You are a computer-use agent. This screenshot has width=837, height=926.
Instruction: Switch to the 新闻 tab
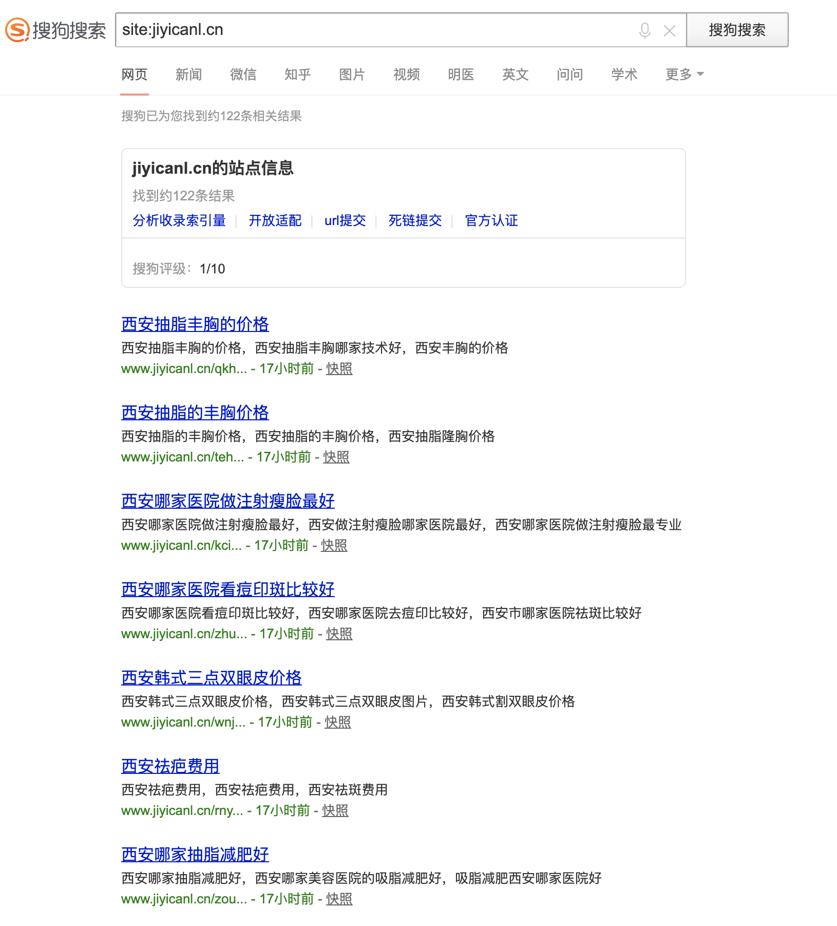(x=189, y=75)
